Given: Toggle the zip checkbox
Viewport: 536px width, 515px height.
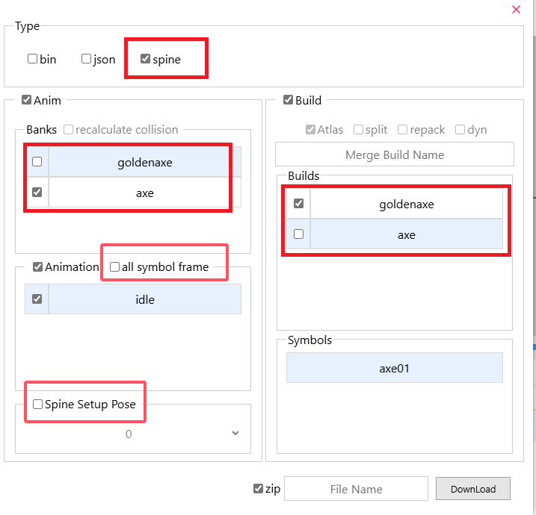Looking at the screenshot, I should pyautogui.click(x=259, y=489).
